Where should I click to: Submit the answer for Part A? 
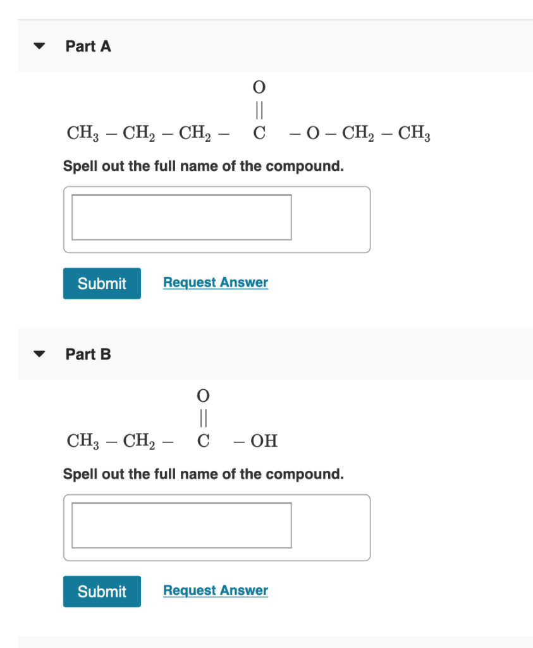click(x=101, y=283)
